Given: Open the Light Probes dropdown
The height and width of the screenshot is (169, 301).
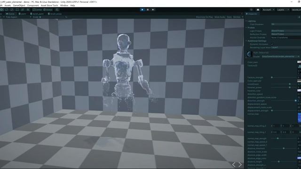Looking at the screenshot, I should pyautogui.click(x=286, y=31).
